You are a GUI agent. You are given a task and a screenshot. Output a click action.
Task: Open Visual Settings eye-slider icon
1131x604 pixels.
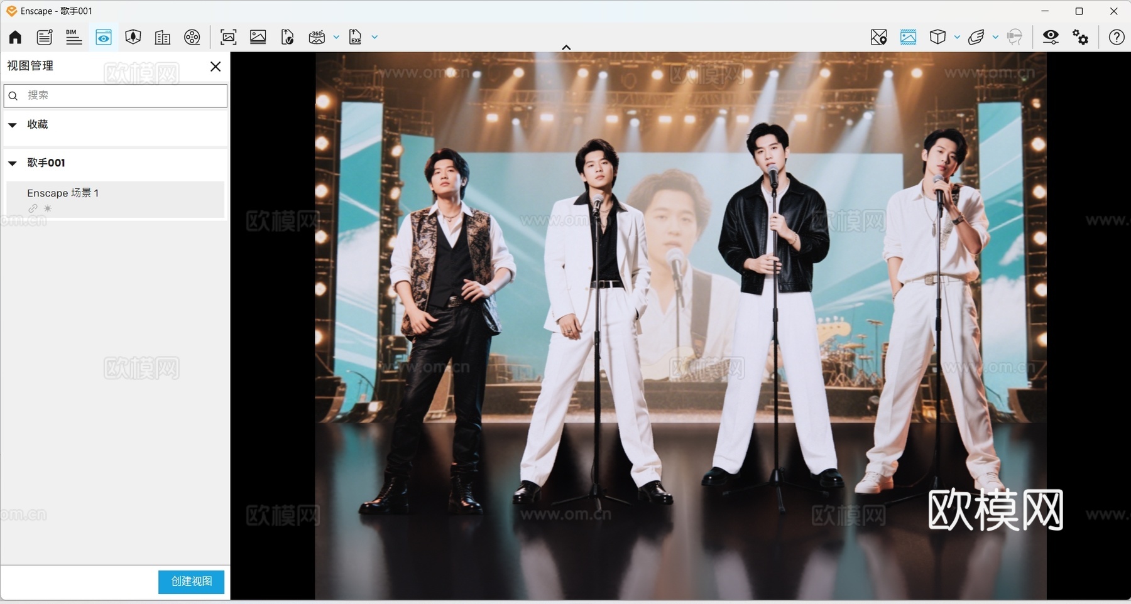[x=1051, y=37]
